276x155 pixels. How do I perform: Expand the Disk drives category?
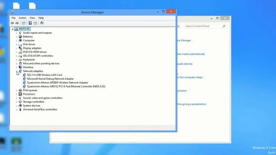coord(16,44)
